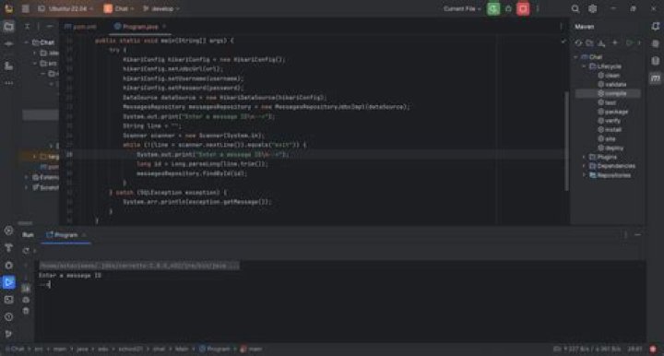Collapse the Lifecycle node in Maven
Screen dimensions: 664x356
(x=585, y=66)
